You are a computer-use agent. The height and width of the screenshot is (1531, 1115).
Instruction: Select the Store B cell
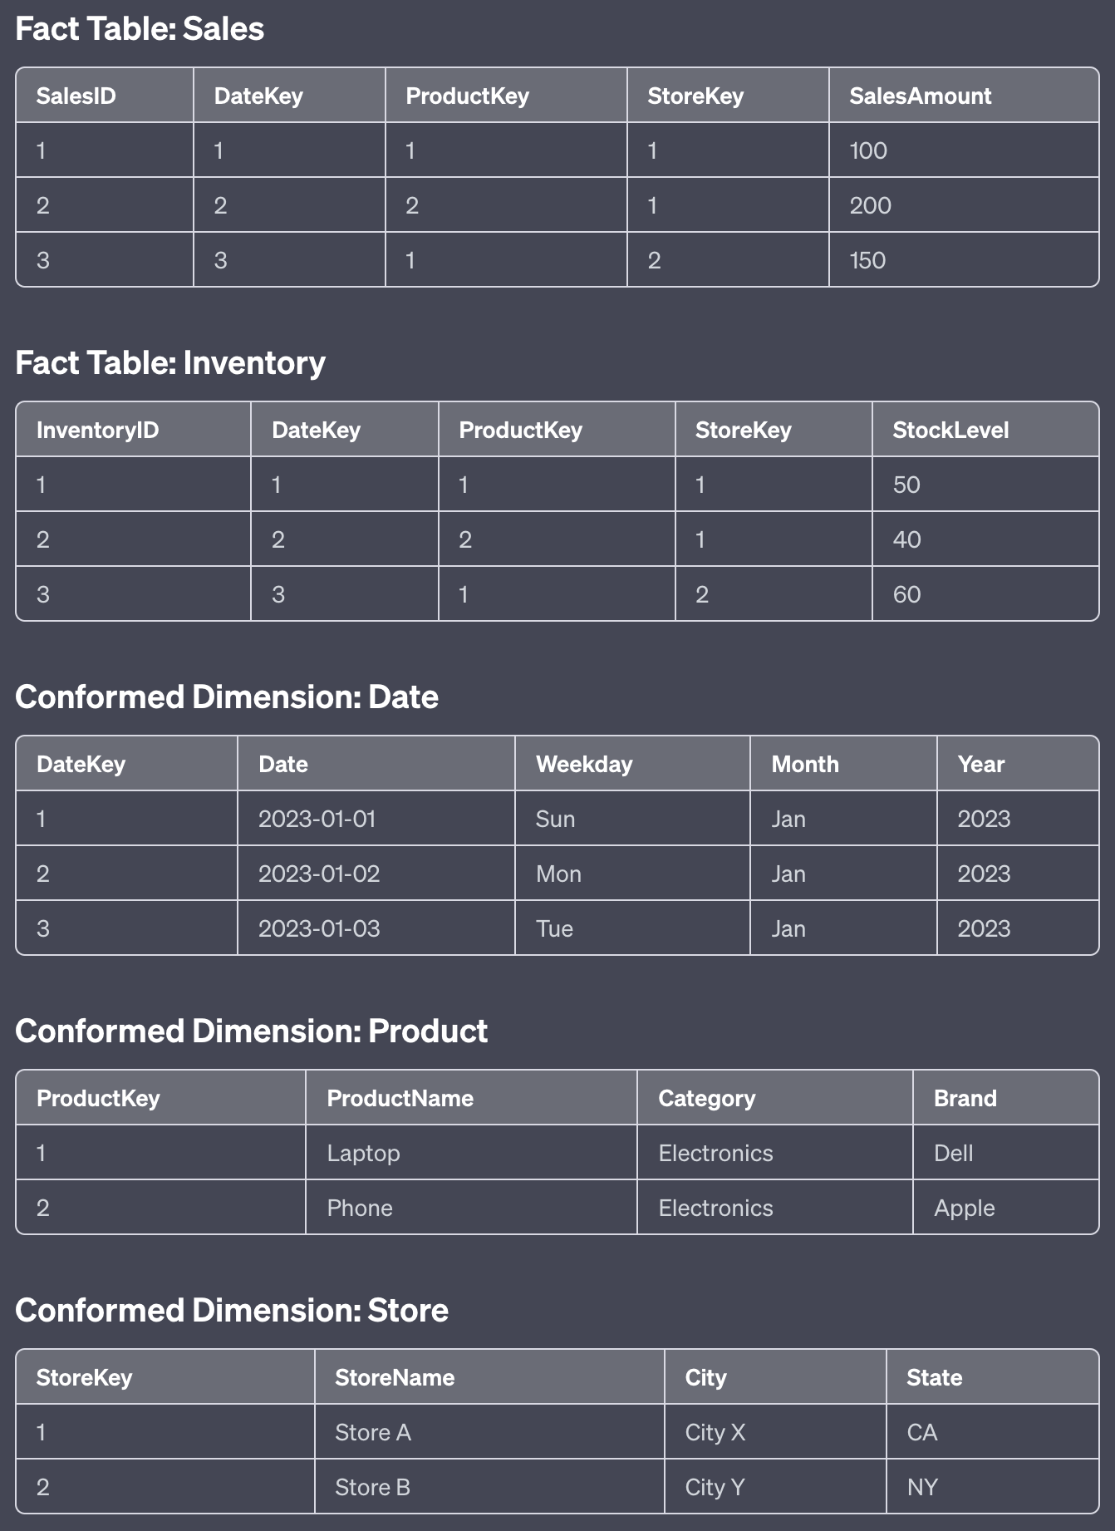(x=372, y=1488)
